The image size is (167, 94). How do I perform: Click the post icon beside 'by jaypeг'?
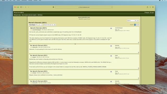(x=31, y=57)
